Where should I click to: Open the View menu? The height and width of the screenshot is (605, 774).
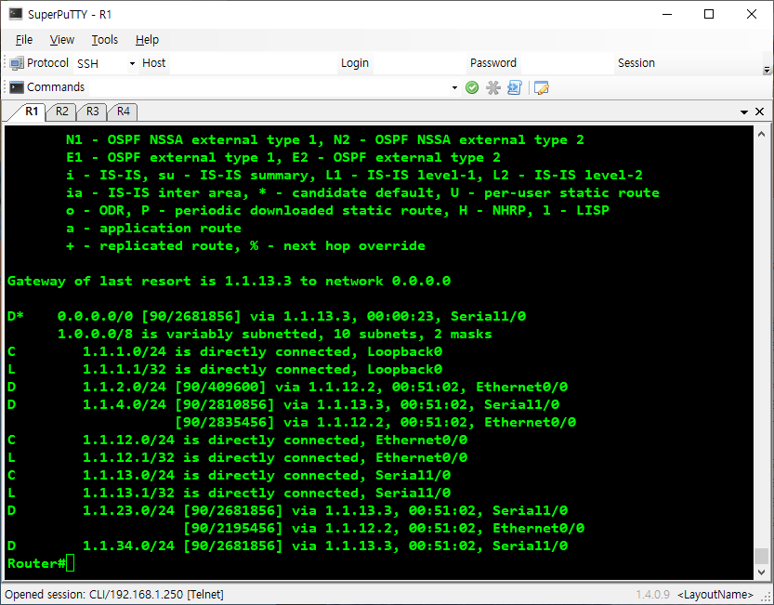(61, 40)
